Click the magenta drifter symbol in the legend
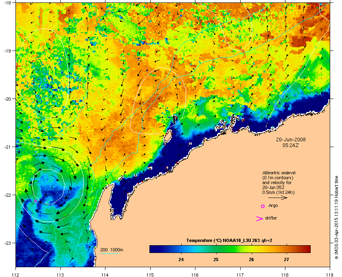This screenshot has width=342, height=277. click(259, 219)
